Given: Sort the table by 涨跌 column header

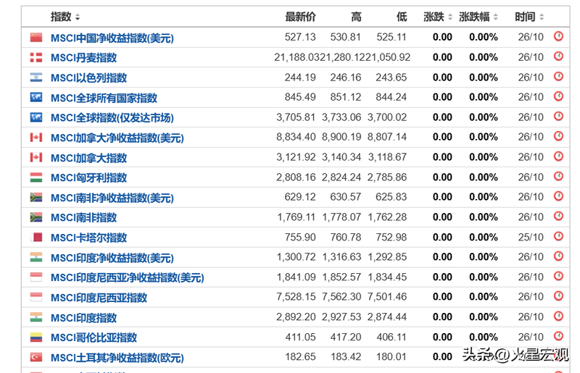Looking at the screenshot, I should point(438,17).
